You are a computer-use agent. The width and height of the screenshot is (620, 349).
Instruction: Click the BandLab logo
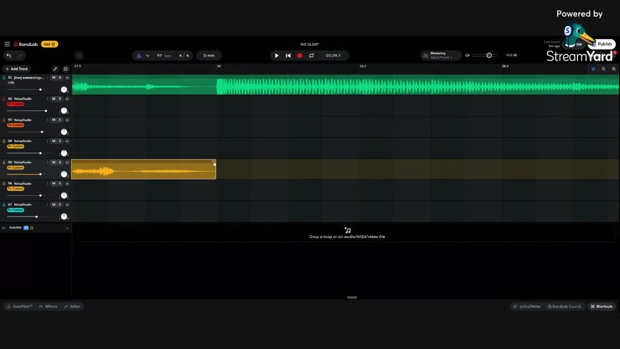point(26,44)
